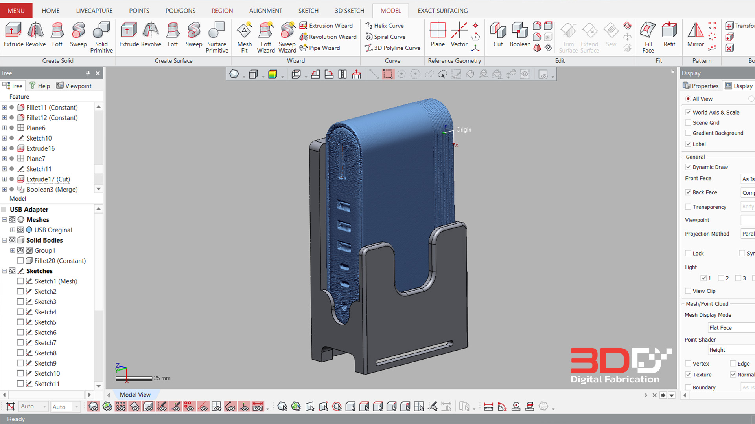The image size is (755, 424).
Task: Add a reference Plane
Action: point(437,35)
